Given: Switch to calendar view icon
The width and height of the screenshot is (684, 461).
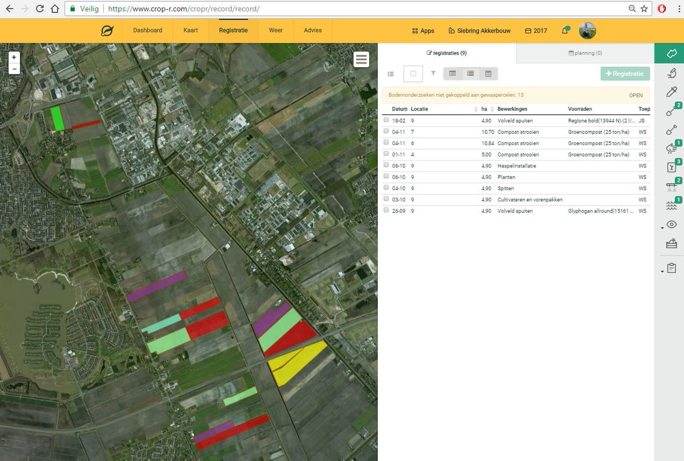Looking at the screenshot, I should (488, 73).
